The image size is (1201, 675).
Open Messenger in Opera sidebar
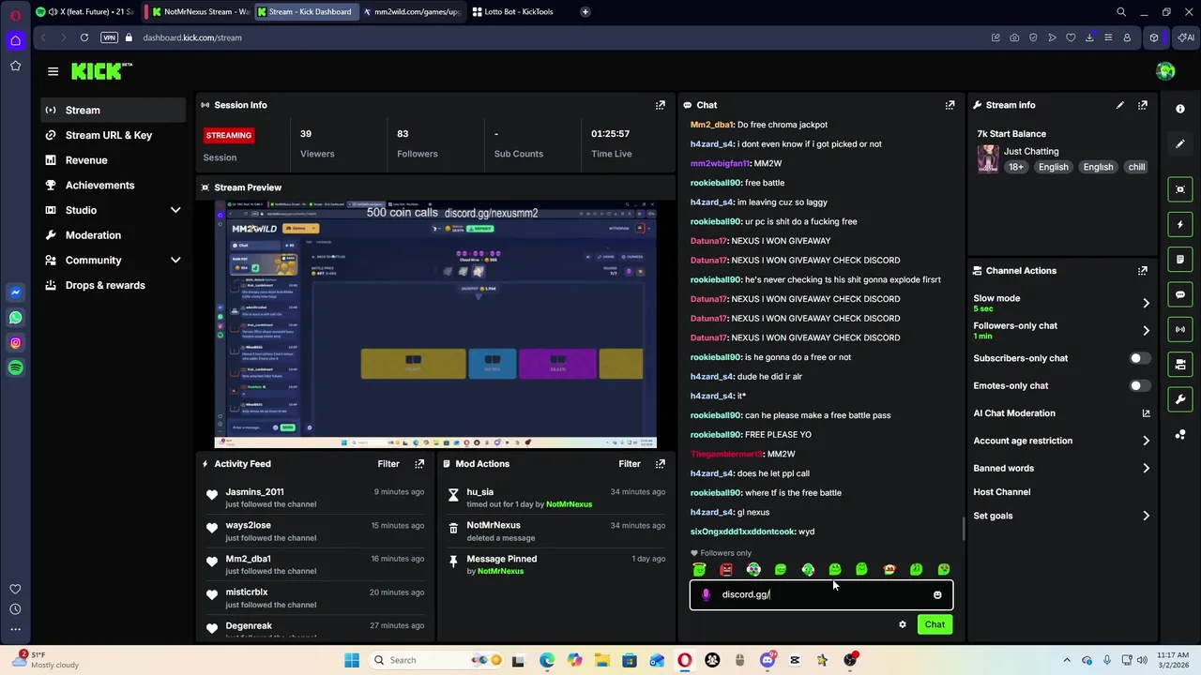click(x=15, y=292)
